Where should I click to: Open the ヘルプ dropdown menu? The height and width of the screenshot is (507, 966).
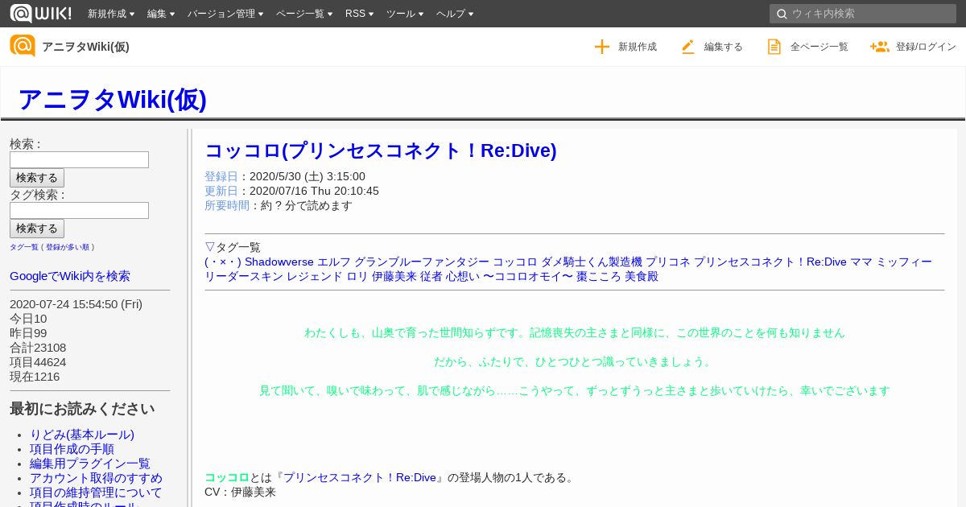(x=455, y=14)
